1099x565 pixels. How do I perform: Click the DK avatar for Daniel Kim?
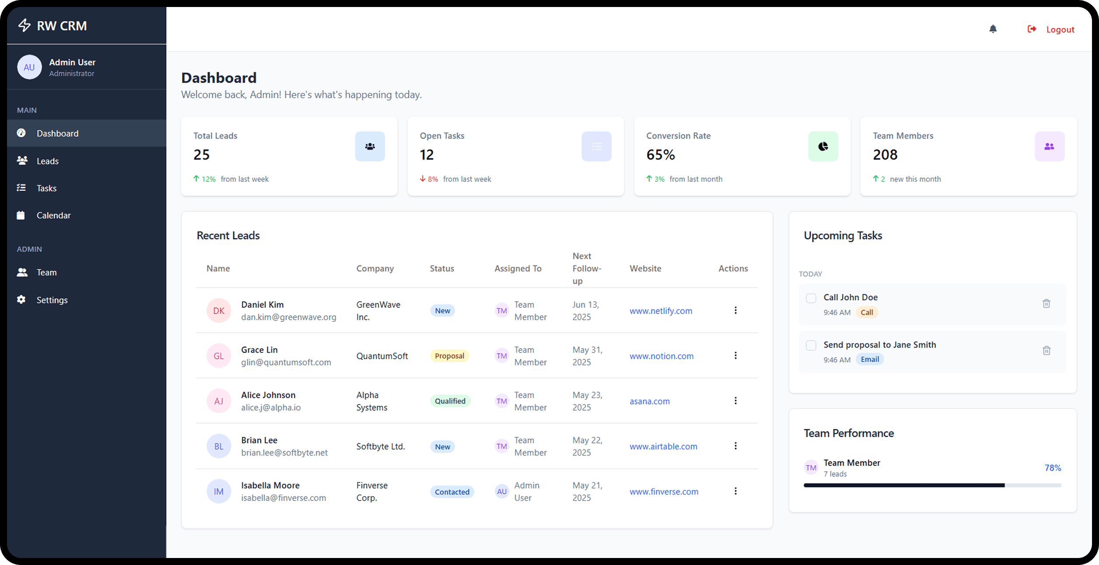[219, 310]
